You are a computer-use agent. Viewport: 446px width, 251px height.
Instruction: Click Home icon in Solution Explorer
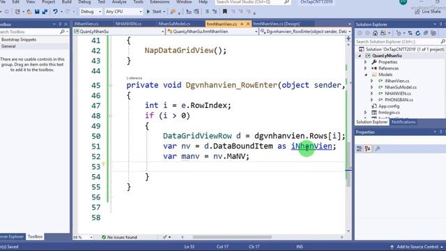tap(375, 33)
